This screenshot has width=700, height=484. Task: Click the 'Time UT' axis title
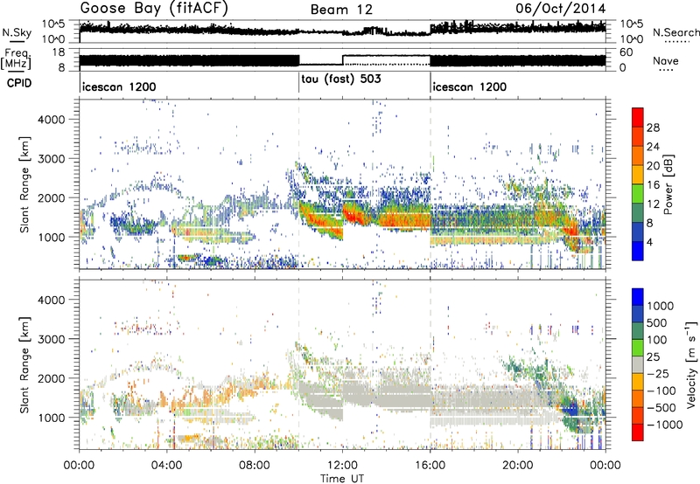(342, 479)
